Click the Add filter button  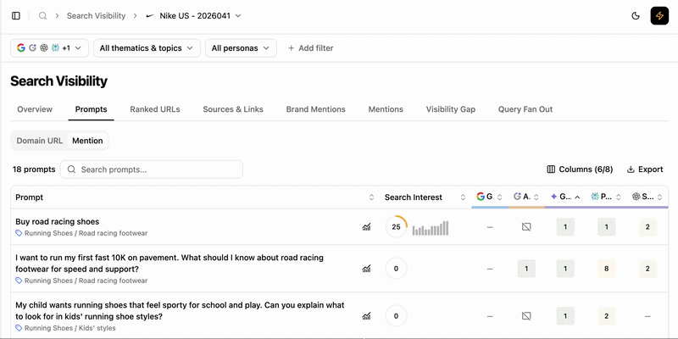pos(310,48)
